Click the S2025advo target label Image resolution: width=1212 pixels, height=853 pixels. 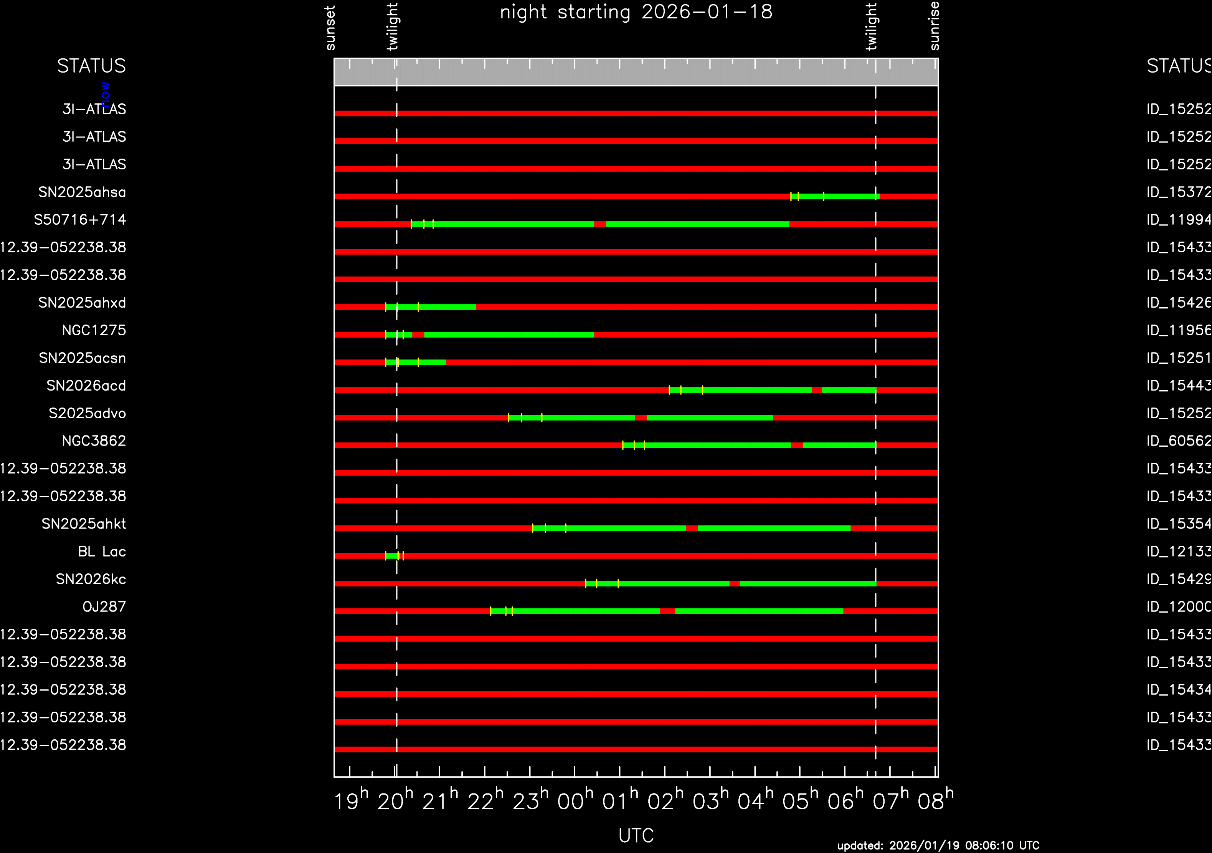pos(87,414)
